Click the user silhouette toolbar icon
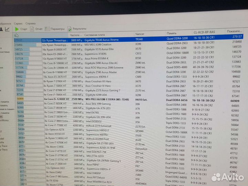The image size is (248, 186). click(1, 29)
